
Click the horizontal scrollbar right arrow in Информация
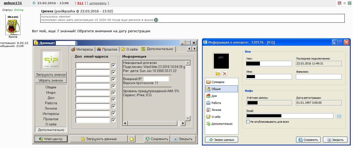click(x=183, y=124)
